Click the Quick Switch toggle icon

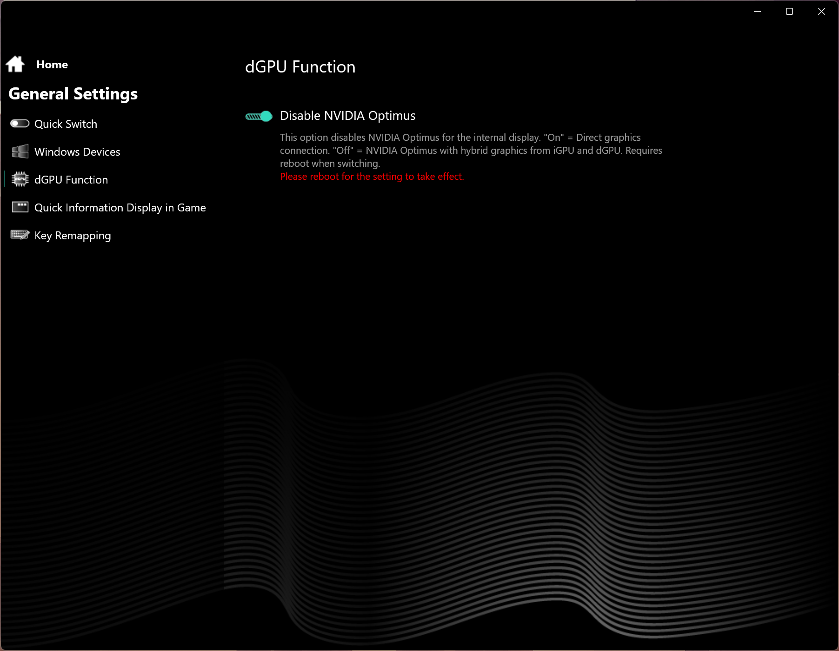coord(20,124)
